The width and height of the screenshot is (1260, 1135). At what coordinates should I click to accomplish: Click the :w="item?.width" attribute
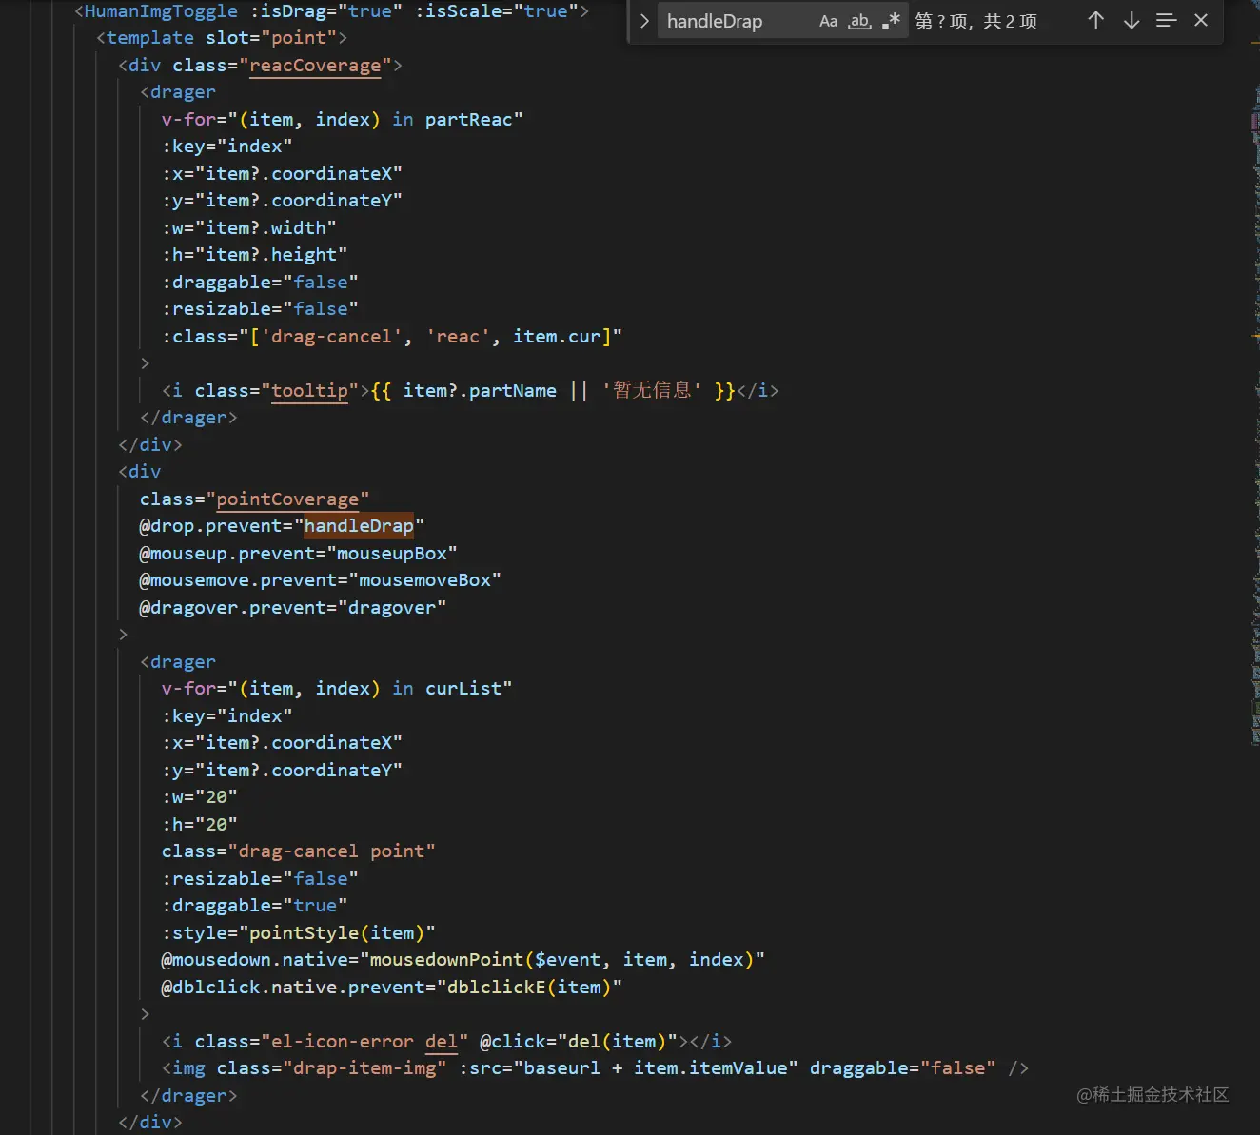[248, 228]
